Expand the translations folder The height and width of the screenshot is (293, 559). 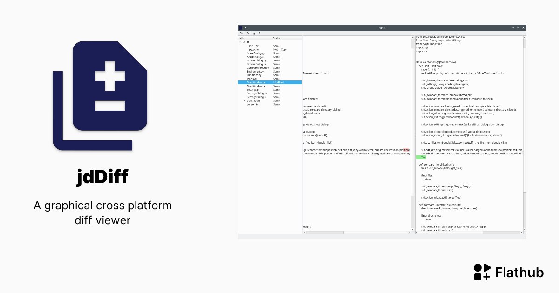coord(244,101)
